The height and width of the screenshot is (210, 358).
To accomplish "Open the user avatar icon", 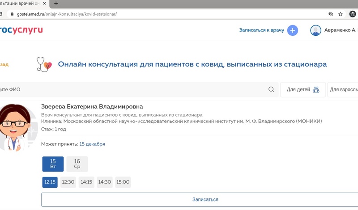I will pyautogui.click(x=315, y=30).
